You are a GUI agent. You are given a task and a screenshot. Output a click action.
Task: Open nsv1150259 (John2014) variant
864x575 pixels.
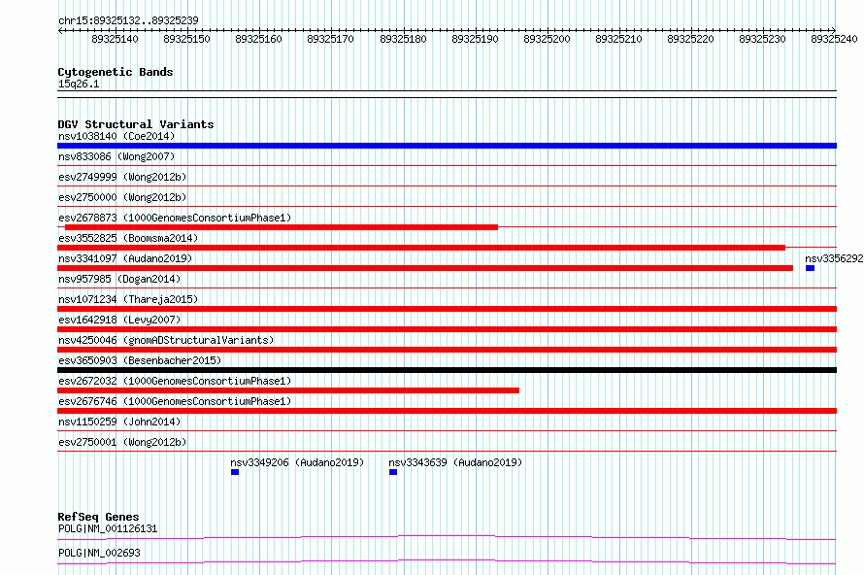click(119, 422)
